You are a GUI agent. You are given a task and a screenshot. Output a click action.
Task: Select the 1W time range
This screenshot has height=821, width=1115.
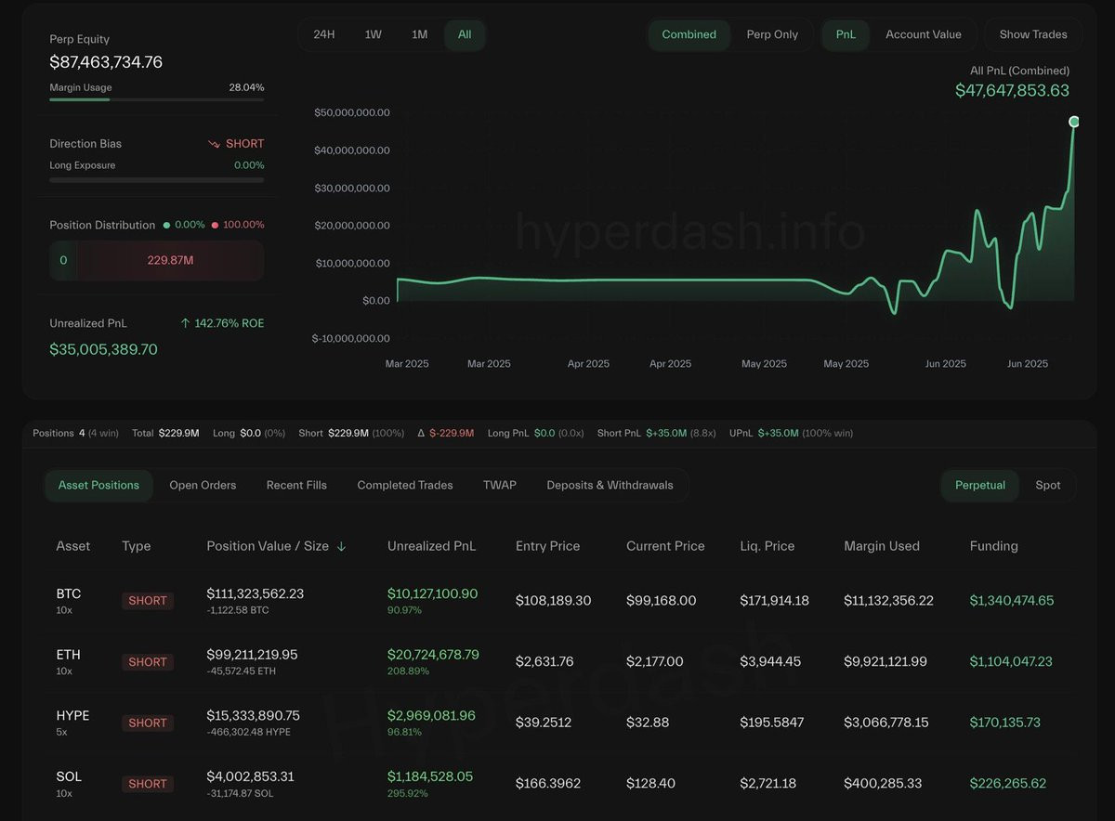[x=373, y=34]
